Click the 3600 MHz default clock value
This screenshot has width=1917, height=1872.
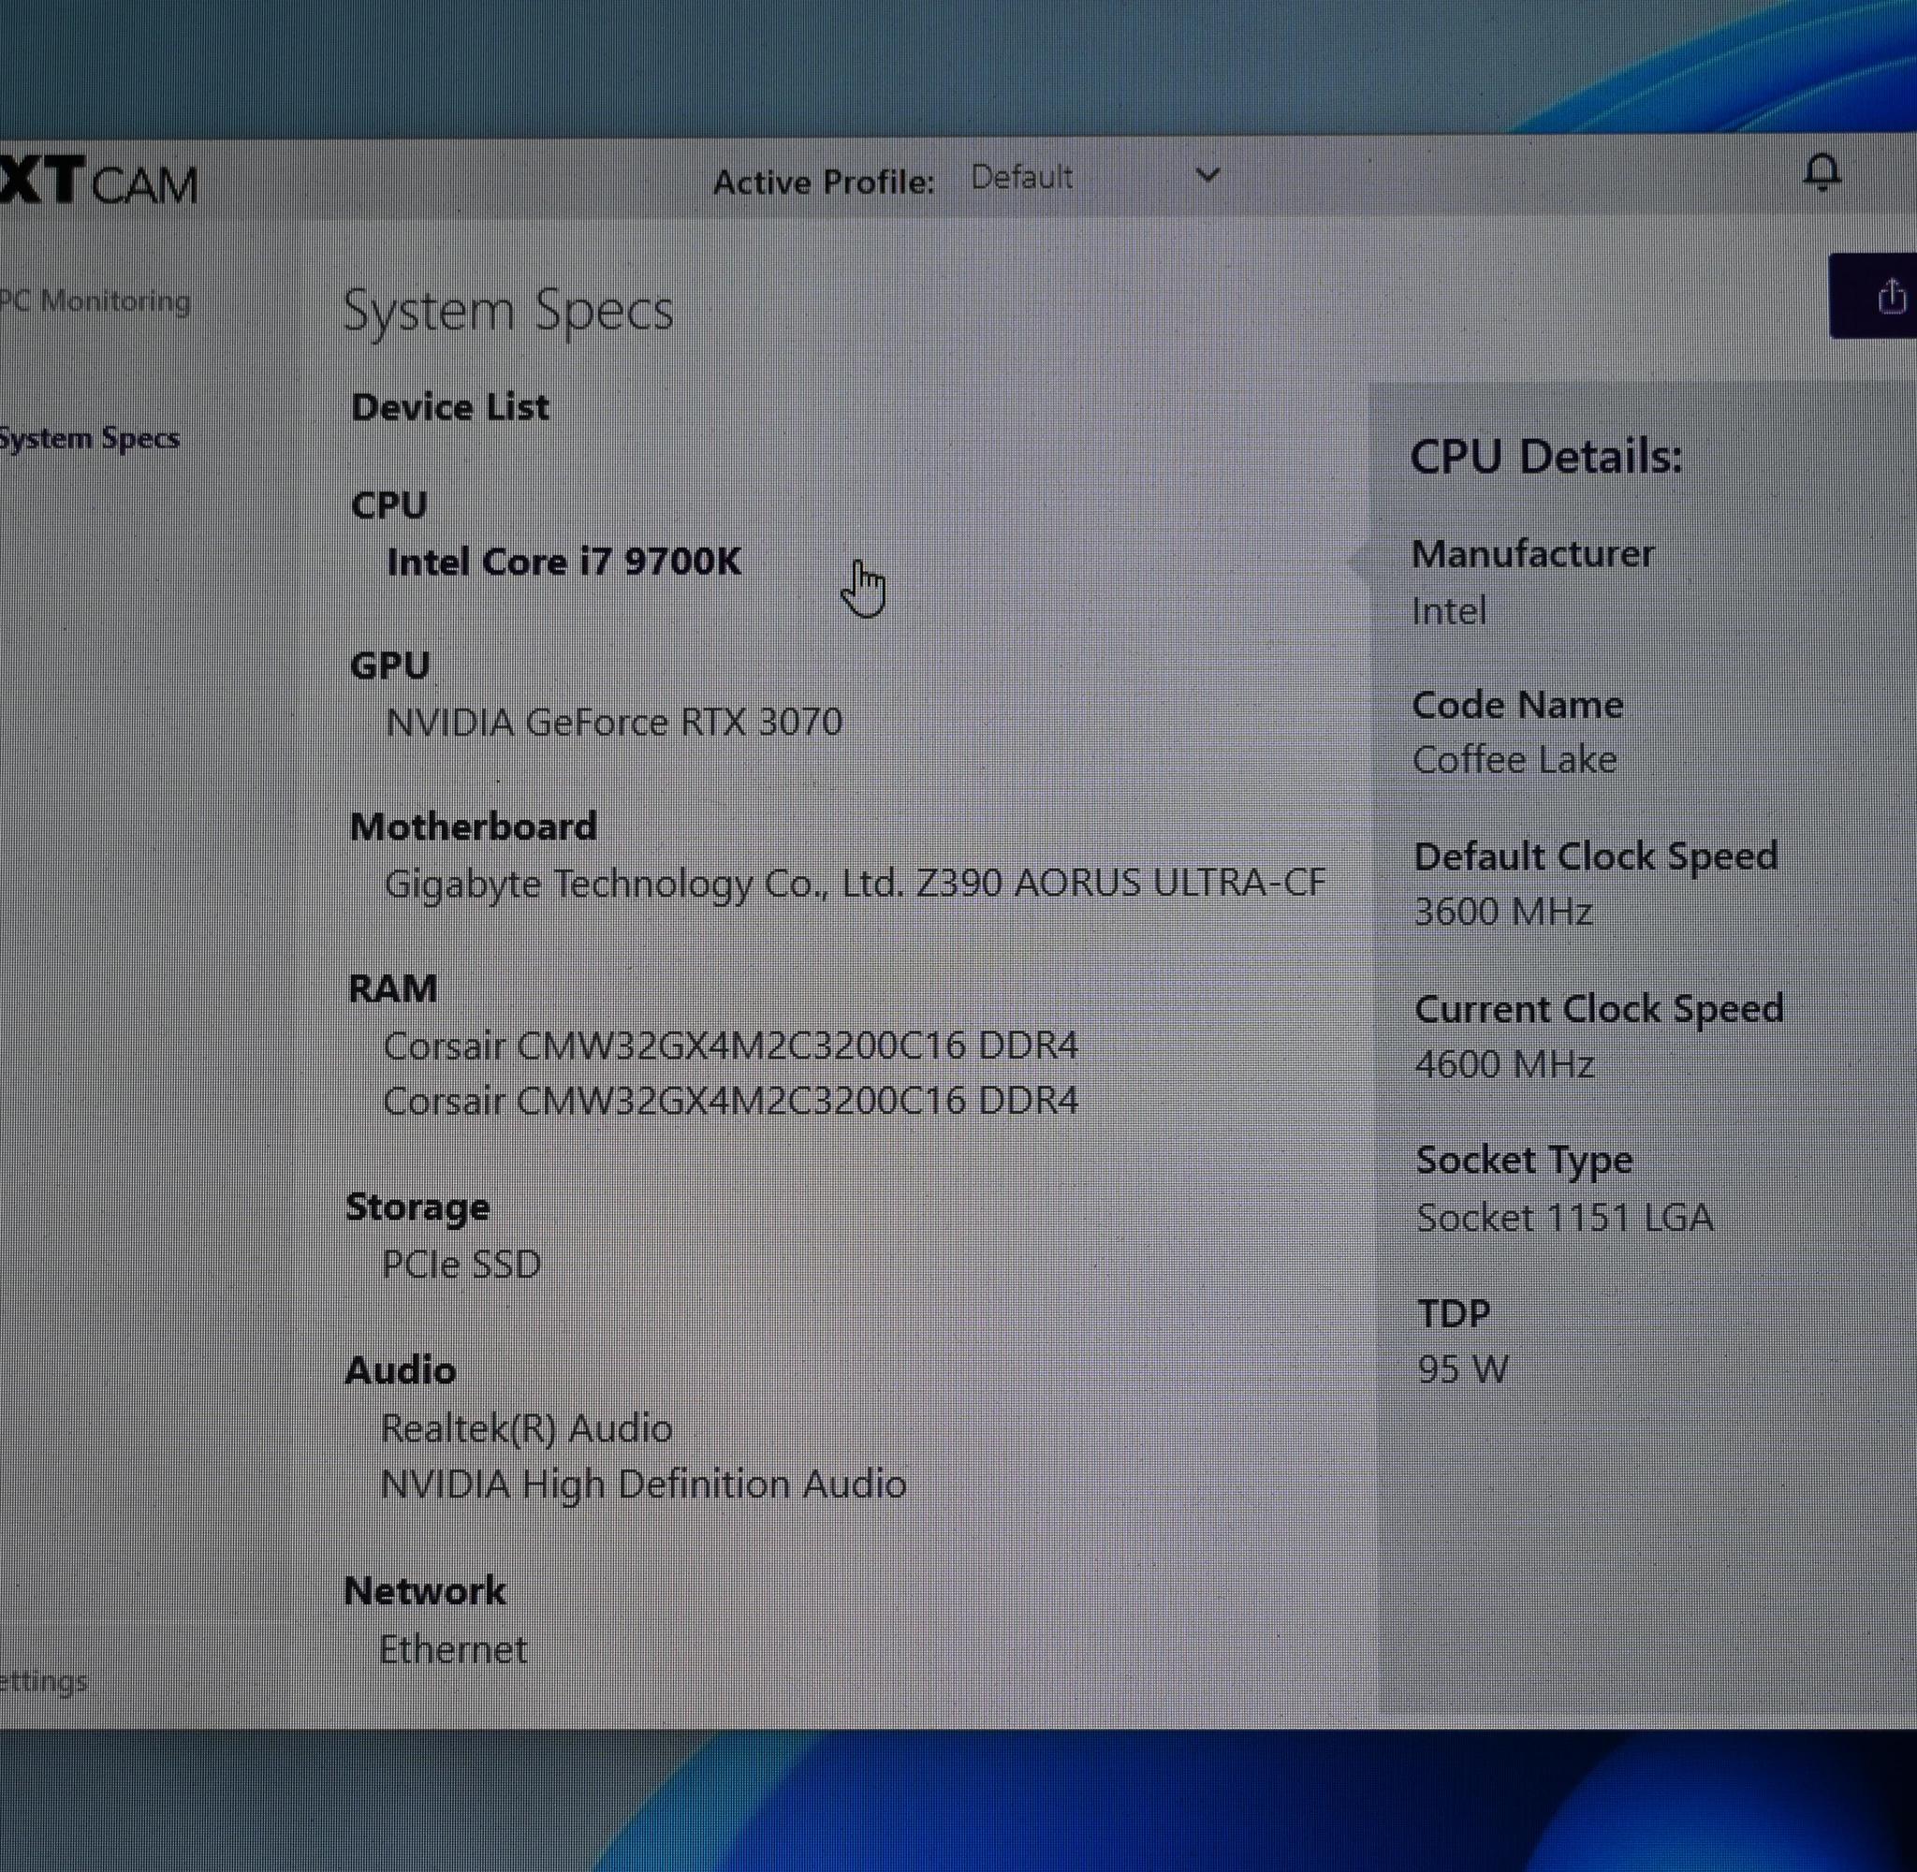1503,913
